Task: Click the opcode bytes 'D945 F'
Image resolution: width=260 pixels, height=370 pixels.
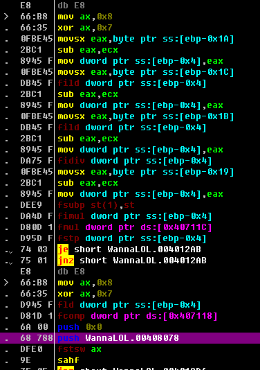Action: pos(37,305)
